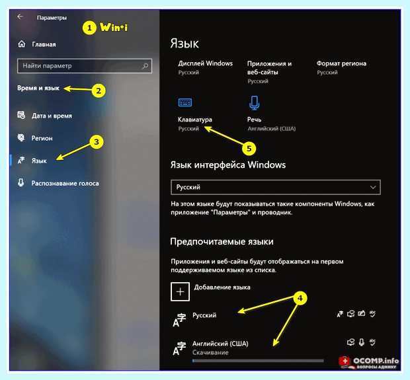The image size is (410, 380).
Task: Click the home icon beside Главная
Action: (22, 44)
